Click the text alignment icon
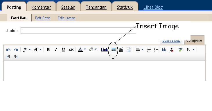 point(138,50)
